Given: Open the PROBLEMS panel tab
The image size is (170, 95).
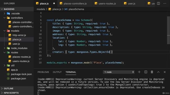Looking at the screenshot, I should (43, 72).
